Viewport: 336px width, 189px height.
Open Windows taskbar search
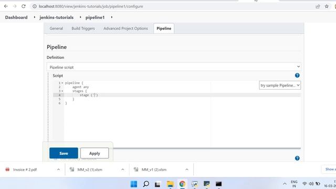pyautogui.click(x=146, y=184)
